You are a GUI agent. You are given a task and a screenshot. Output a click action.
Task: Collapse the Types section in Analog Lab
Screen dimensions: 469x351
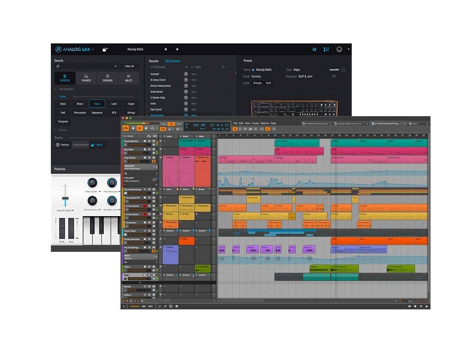pyautogui.click(x=55, y=97)
